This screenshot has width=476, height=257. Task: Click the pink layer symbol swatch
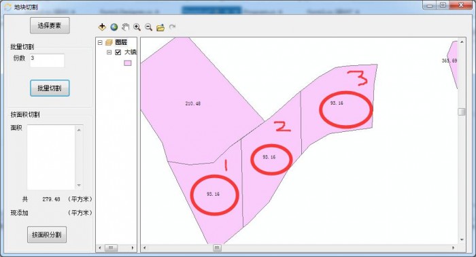click(128, 63)
